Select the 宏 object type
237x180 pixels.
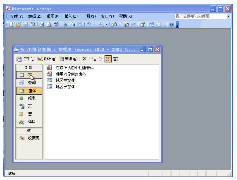click(x=29, y=114)
